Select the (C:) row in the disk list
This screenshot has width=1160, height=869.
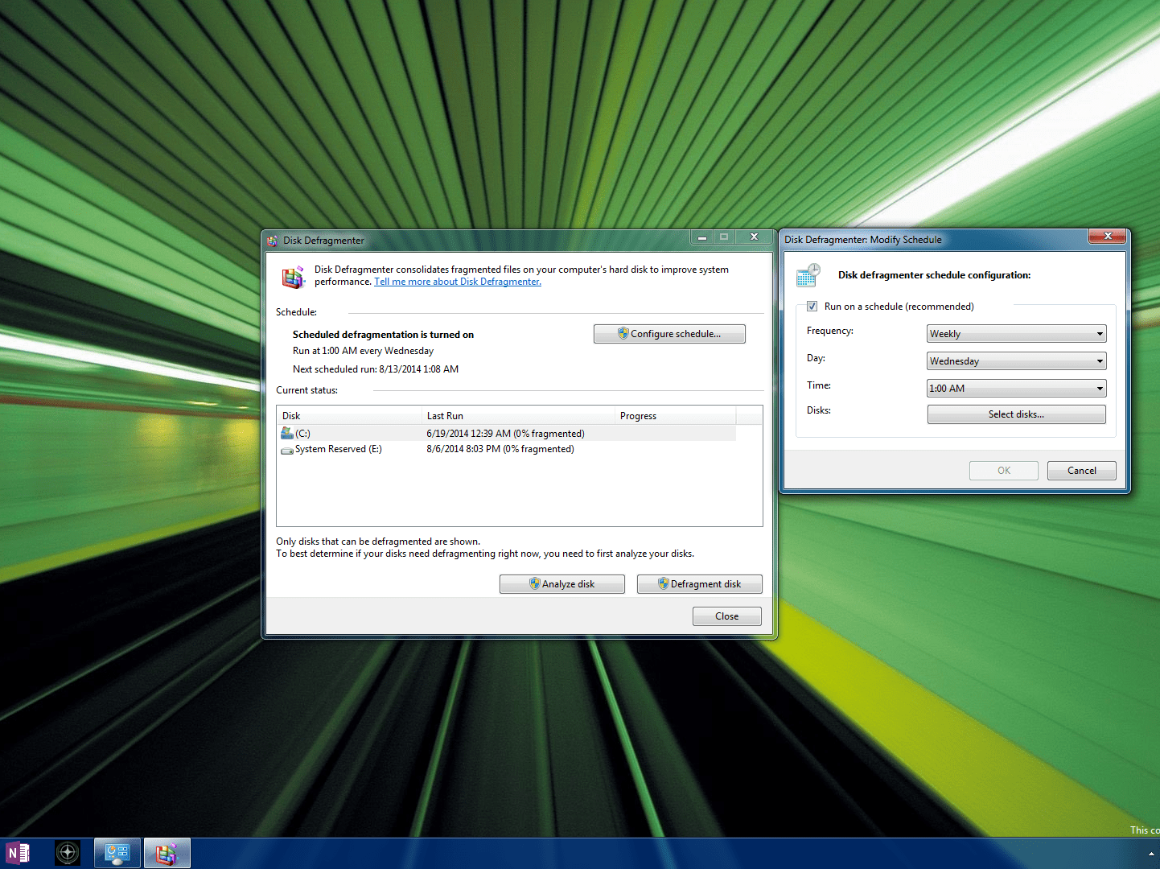pyautogui.click(x=483, y=433)
